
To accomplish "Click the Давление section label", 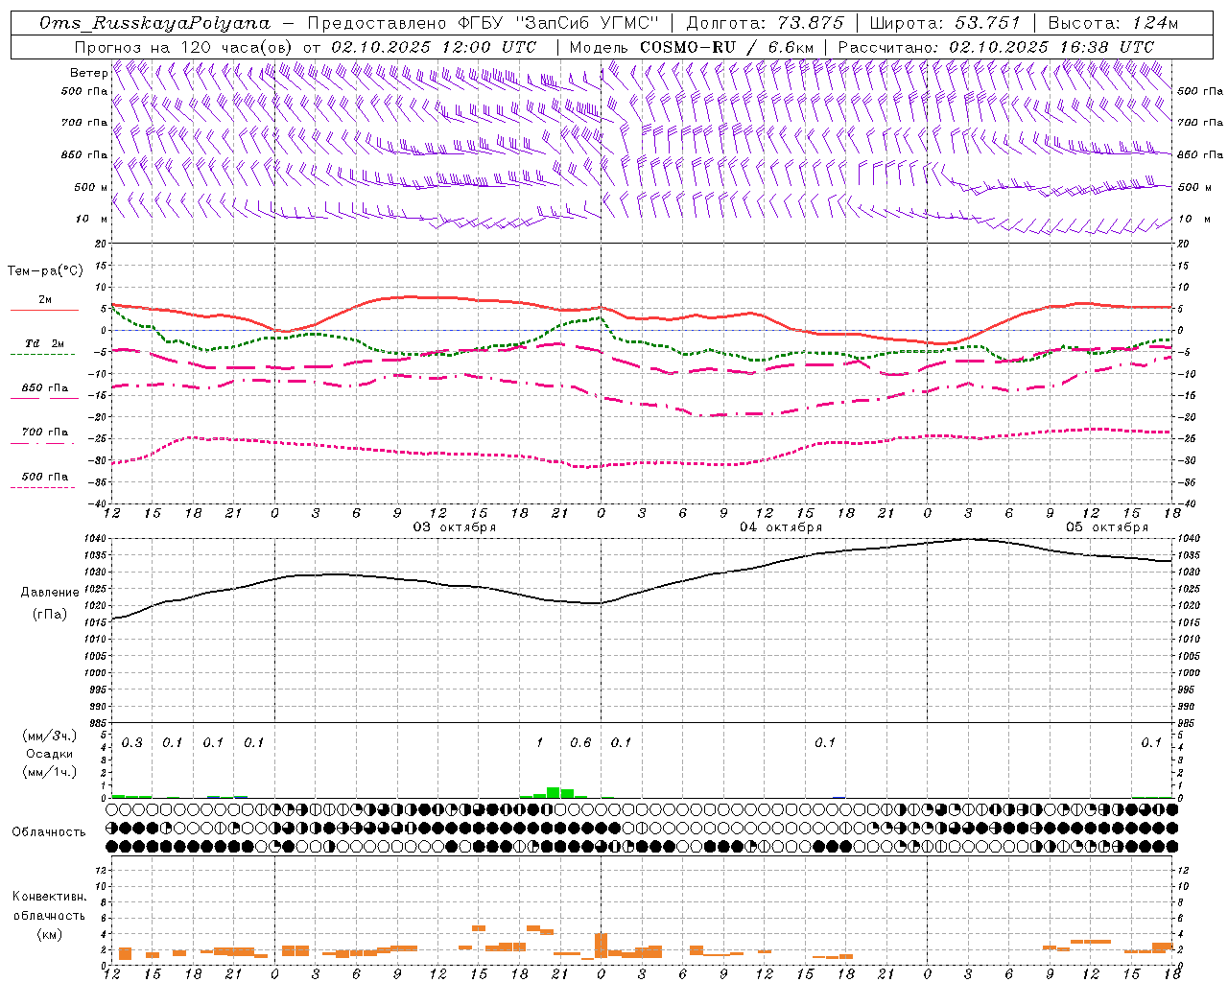I will (x=50, y=593).
